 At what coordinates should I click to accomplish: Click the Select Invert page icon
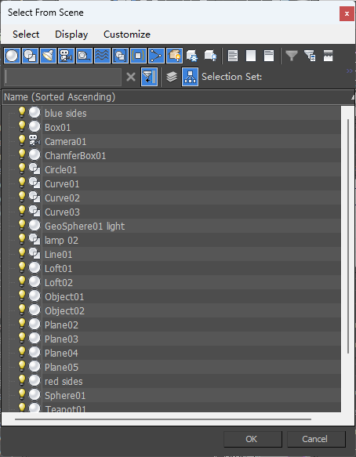click(269, 56)
